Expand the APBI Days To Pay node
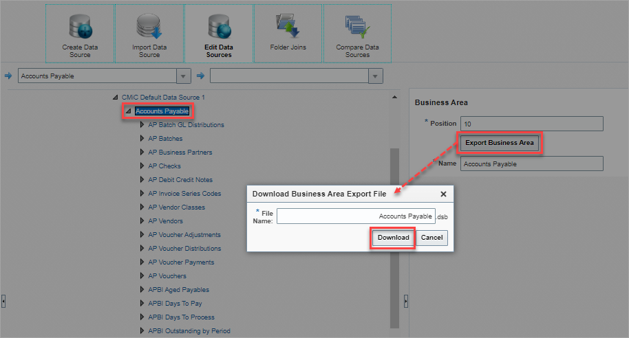 point(142,303)
